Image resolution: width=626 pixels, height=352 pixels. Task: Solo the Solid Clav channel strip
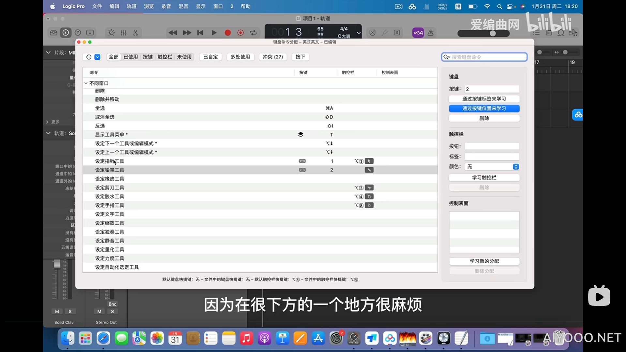click(x=70, y=312)
